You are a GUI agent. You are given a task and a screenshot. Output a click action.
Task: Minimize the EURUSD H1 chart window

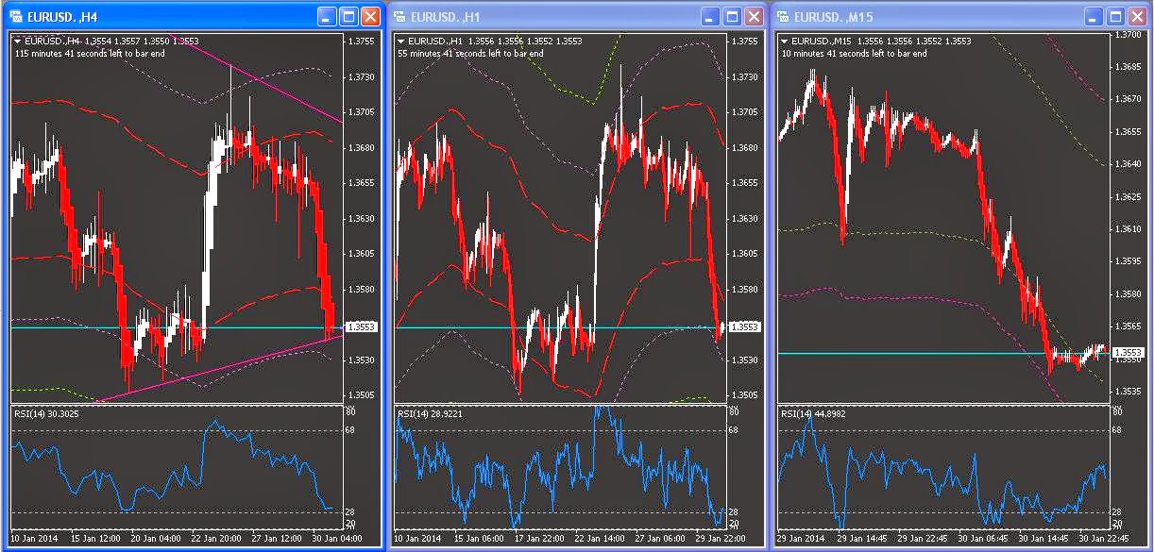[711, 16]
